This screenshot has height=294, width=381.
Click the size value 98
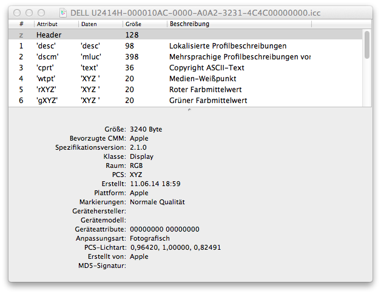pyautogui.click(x=129, y=46)
